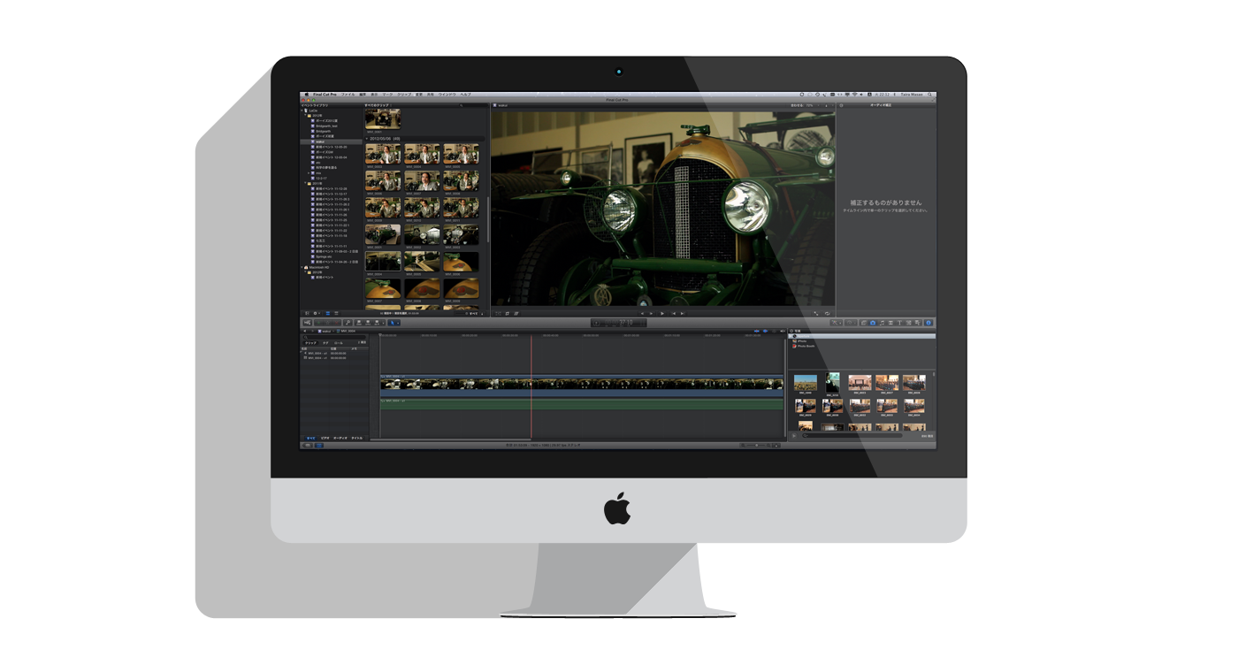Switch event browser to filmstrip view
This screenshot has width=1238, height=672.
pyautogui.click(x=327, y=313)
